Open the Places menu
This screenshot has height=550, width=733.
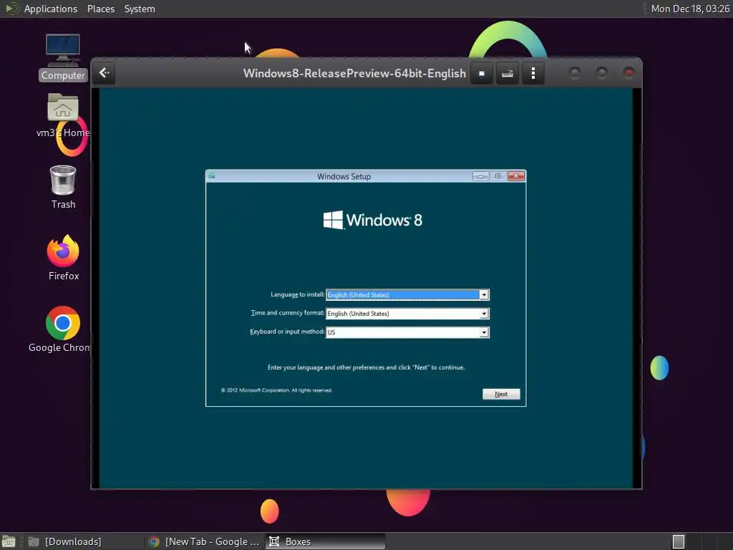point(100,9)
